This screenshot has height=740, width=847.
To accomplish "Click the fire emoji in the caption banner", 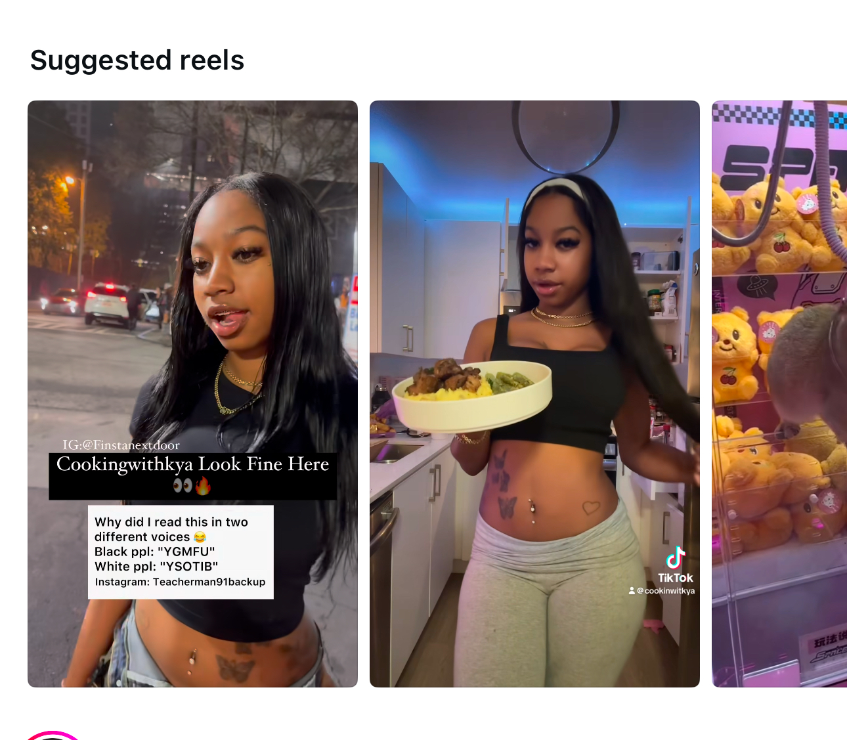I will click(x=203, y=486).
